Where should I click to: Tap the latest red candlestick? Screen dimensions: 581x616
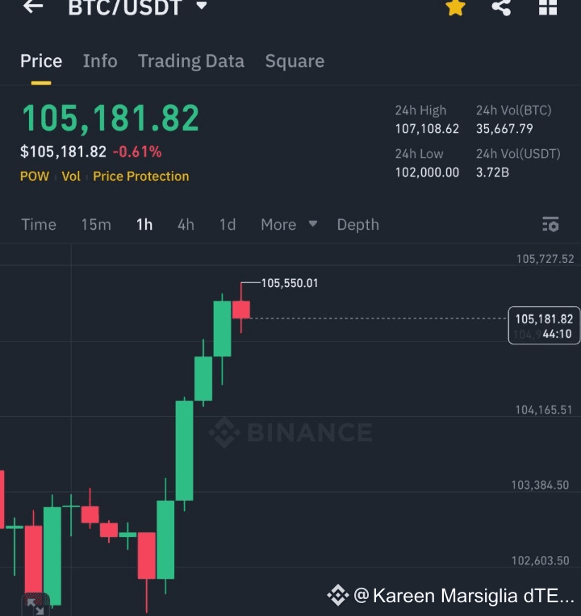241,309
